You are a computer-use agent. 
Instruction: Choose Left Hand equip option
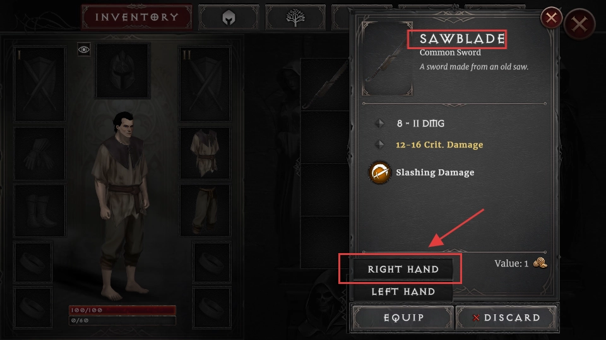point(403,292)
